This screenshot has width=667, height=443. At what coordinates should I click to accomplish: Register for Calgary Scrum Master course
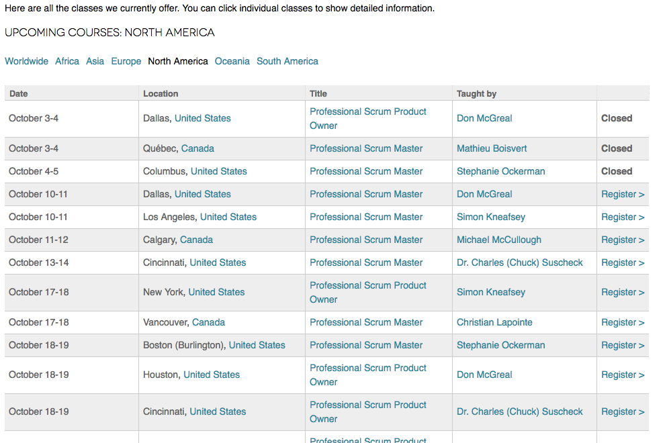coord(623,240)
